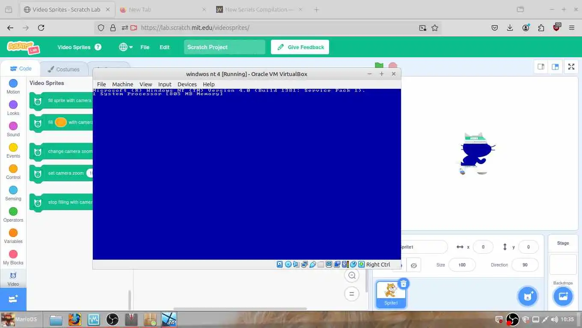The height and width of the screenshot is (328, 582).
Task: Open the Firefox downloads panel
Action: point(510,28)
